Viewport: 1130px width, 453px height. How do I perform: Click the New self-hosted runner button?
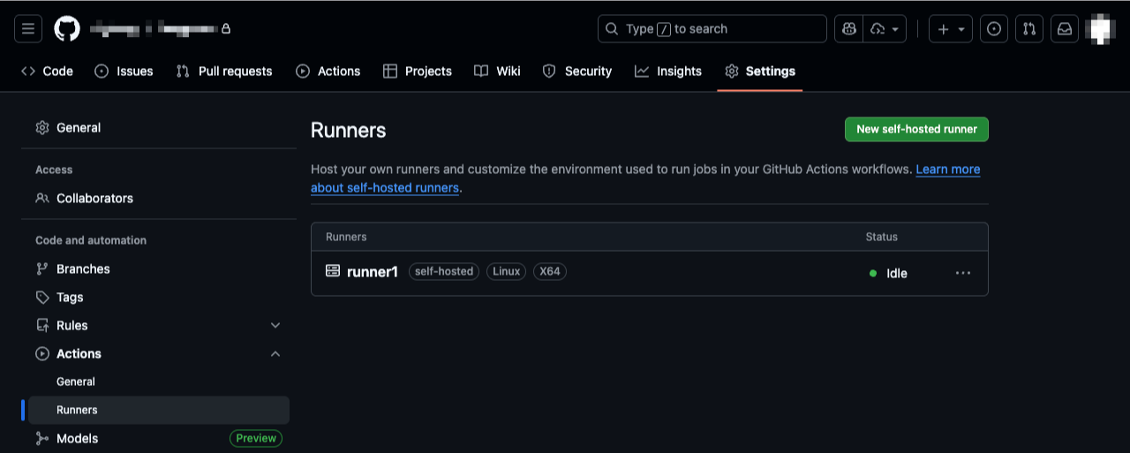916,129
